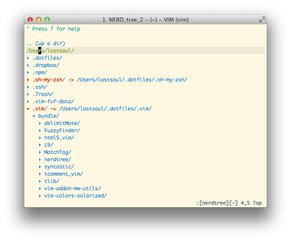Select the nerdtree/ entry
Screen dimensions: 291x241
(x=58, y=160)
